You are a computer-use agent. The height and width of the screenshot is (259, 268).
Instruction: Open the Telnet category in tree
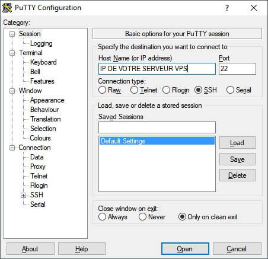(39, 176)
